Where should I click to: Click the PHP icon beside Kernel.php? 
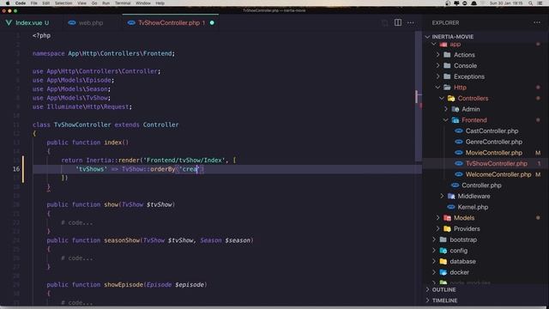click(x=451, y=207)
